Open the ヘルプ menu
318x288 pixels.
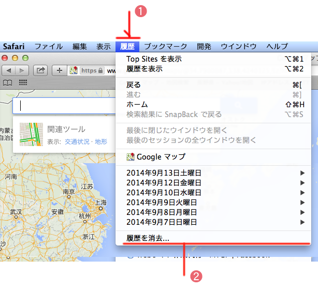pyautogui.click(x=277, y=47)
